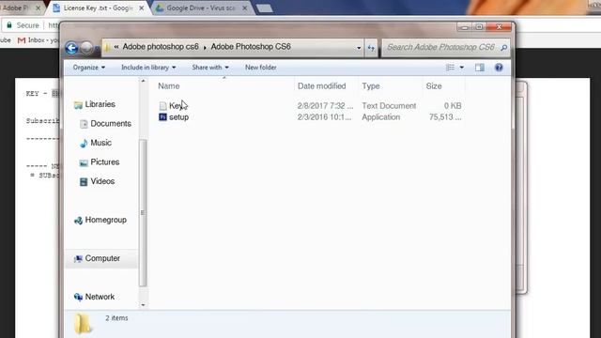Screen dimensions: 601x338
Task: Click the magnifier search icon
Action: click(503, 48)
